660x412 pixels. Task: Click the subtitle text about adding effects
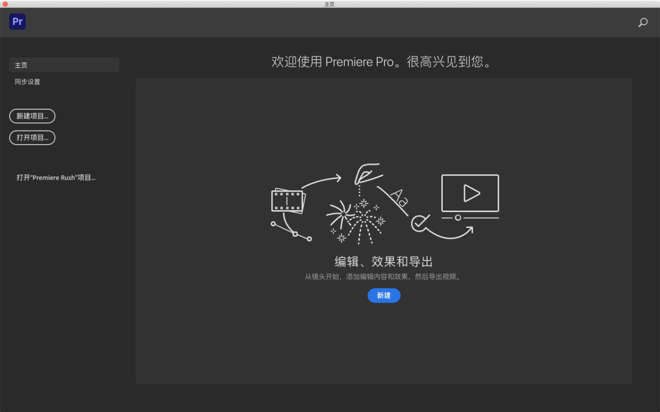point(384,277)
